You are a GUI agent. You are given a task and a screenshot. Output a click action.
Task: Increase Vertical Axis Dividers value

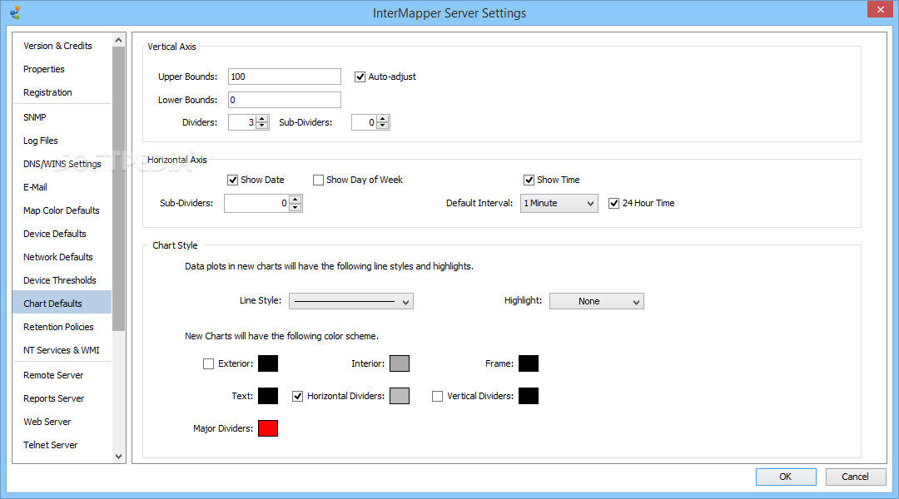(x=262, y=119)
